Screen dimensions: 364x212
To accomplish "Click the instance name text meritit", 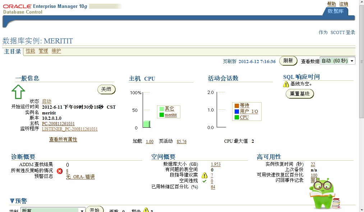I will (x=49, y=113).
